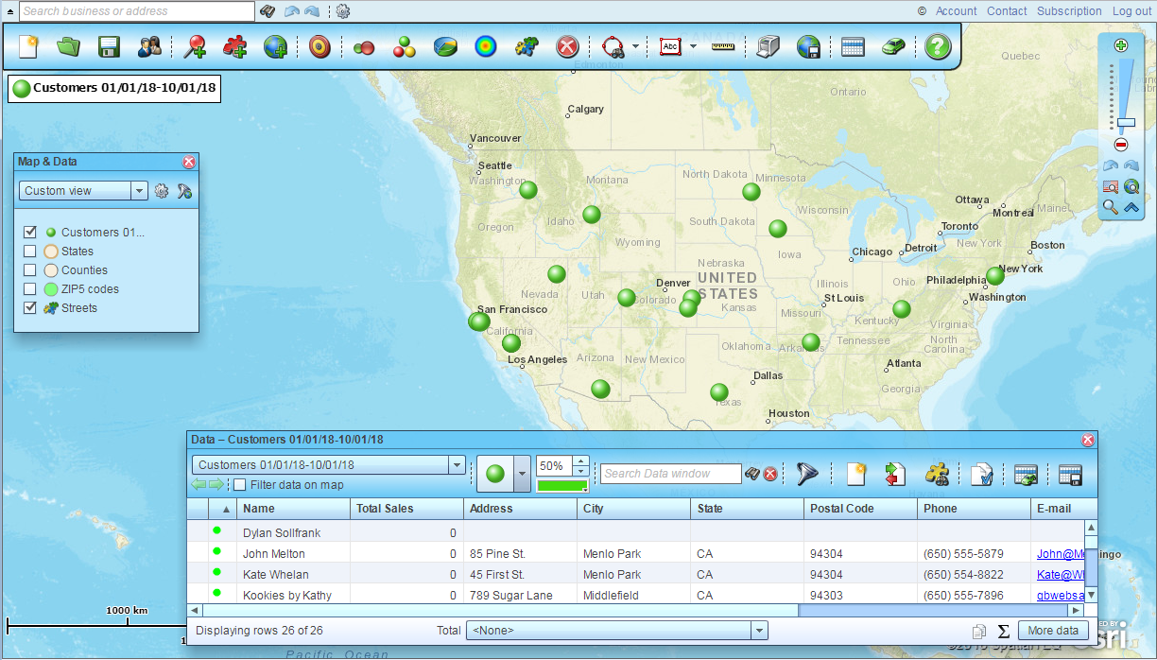Screen dimensions: 1157x660
Task: Click the funnel filter icon in Data window
Action: coord(806,474)
